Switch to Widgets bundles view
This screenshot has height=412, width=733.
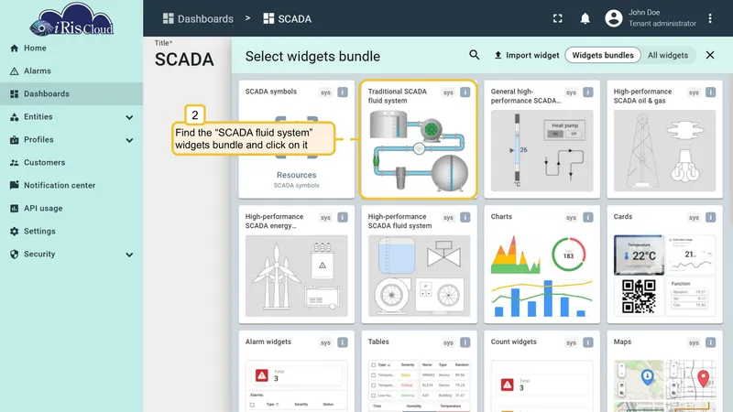coord(603,55)
